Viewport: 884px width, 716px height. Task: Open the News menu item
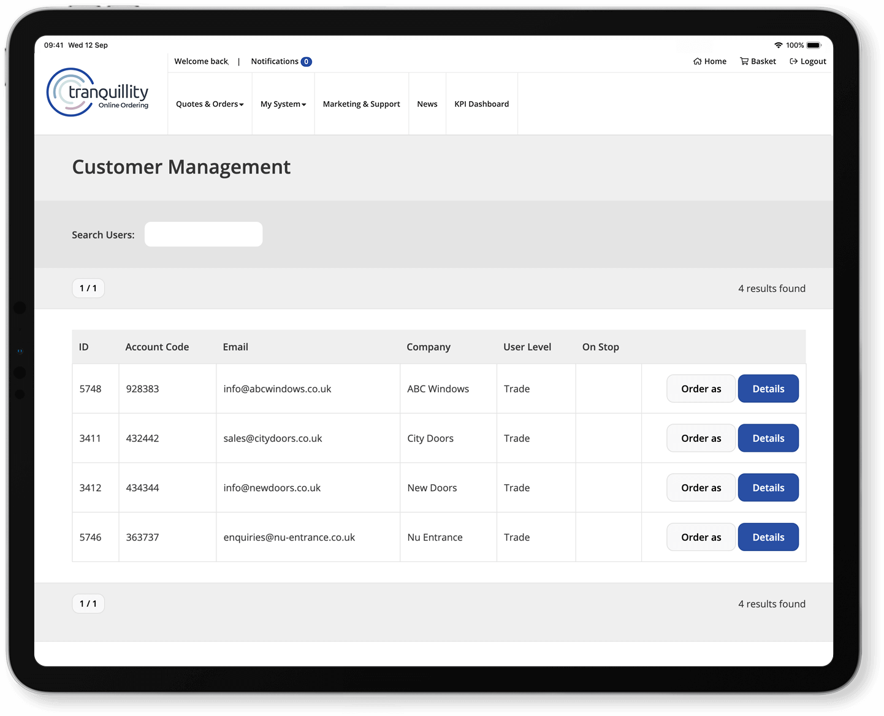pyautogui.click(x=427, y=104)
